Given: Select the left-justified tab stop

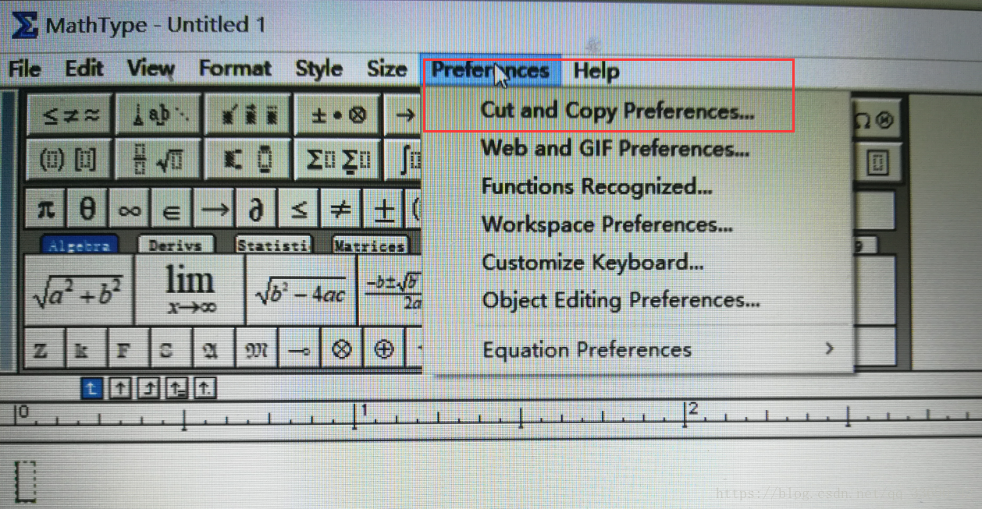Looking at the screenshot, I should 91,387.
